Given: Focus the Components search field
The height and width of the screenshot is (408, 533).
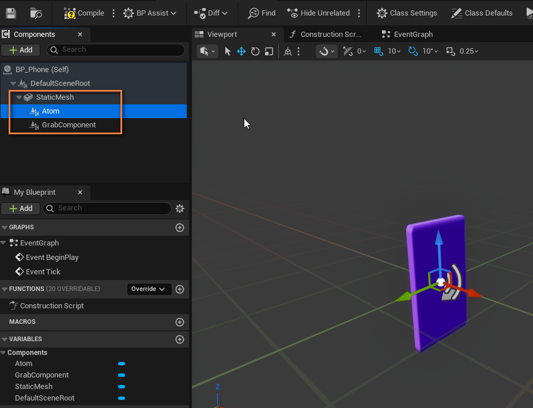Looking at the screenshot, I should point(116,50).
